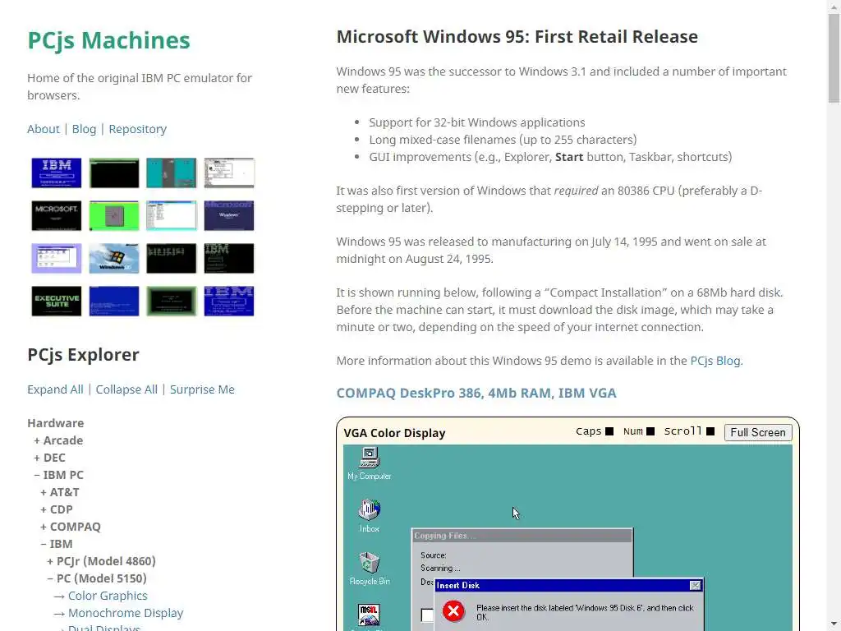The height and width of the screenshot is (631, 841).
Task: Click the scrollbar down arrow
Action: [x=834, y=624]
